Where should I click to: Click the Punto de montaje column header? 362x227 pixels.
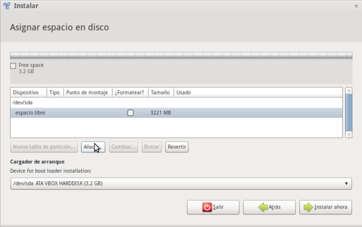[x=88, y=93]
